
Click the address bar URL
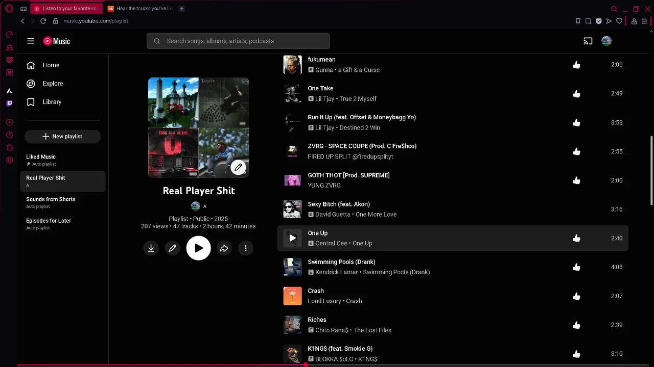96,21
